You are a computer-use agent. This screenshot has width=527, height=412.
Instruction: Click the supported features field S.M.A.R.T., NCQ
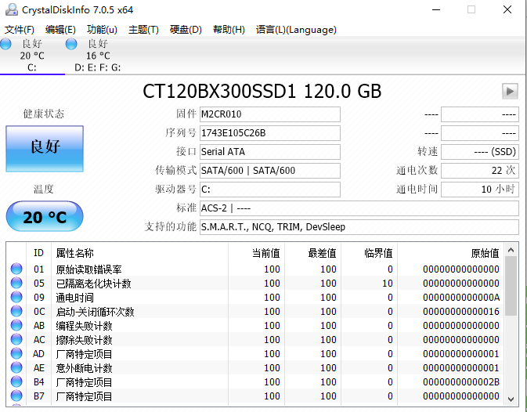[x=359, y=227]
